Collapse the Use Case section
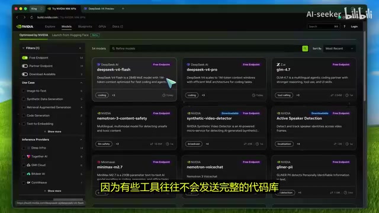 81,83
